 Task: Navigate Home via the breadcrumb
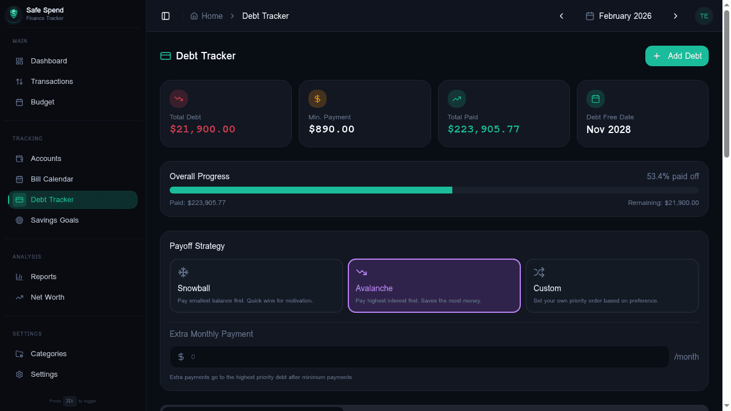pyautogui.click(x=207, y=16)
